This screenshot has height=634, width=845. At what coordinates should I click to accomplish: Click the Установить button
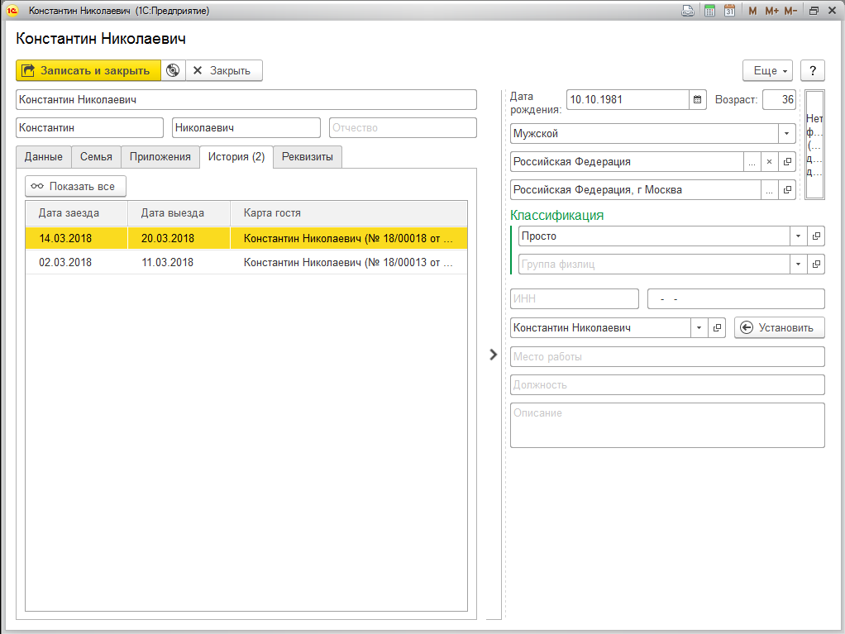pyautogui.click(x=779, y=327)
